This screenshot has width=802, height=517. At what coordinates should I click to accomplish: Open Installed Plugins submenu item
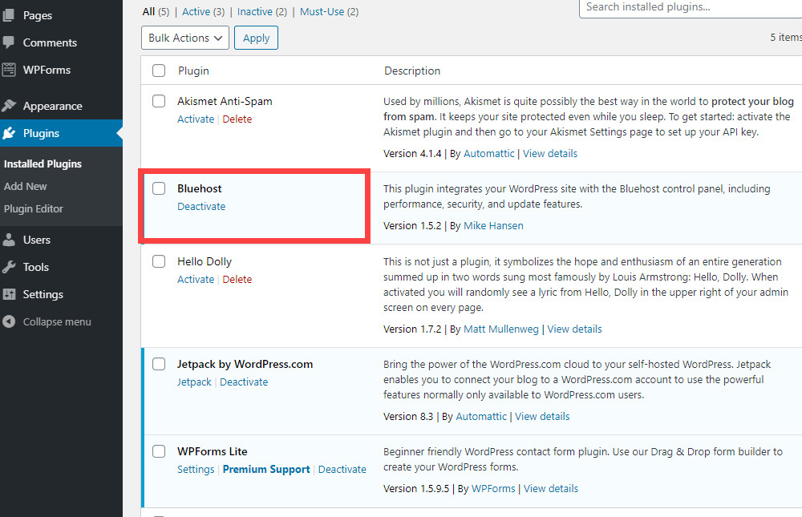point(43,164)
